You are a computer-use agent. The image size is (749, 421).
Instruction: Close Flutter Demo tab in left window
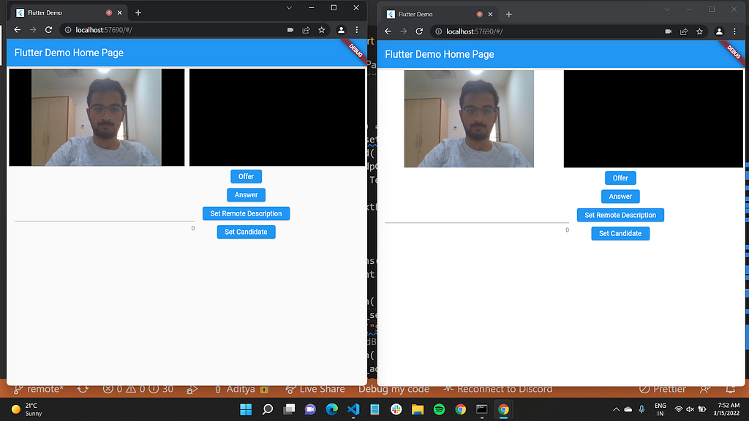(x=120, y=13)
